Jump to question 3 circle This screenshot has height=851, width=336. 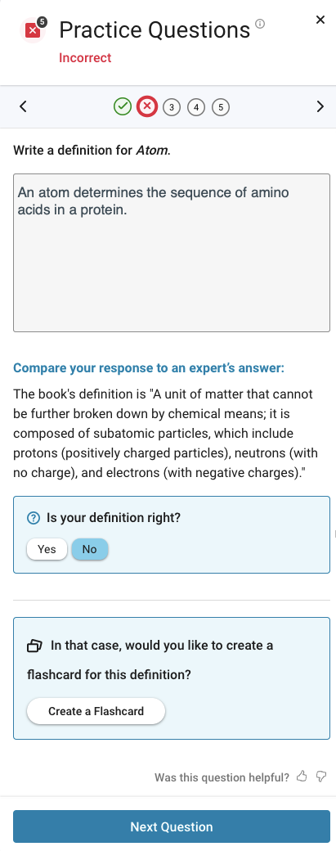pyautogui.click(x=172, y=107)
